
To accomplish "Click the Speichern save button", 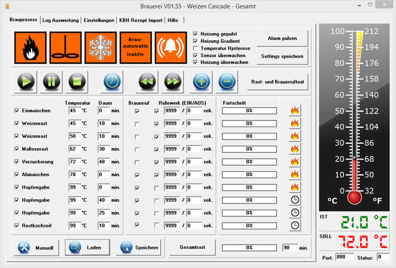I will [x=139, y=248].
